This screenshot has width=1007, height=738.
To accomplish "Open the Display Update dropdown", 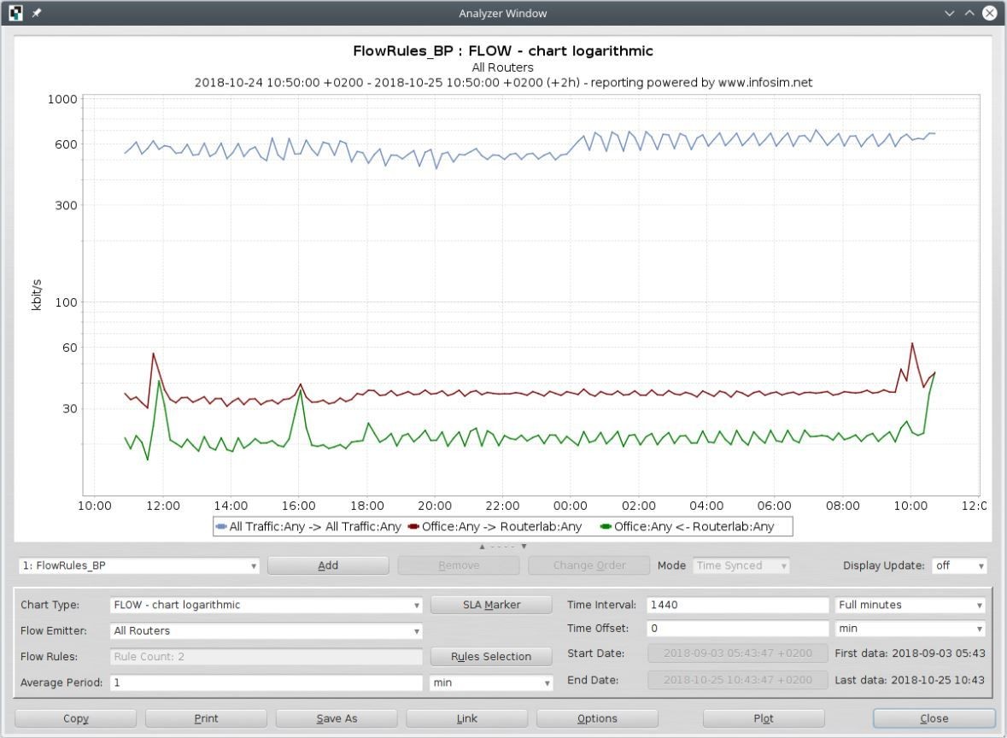I will (x=957, y=565).
